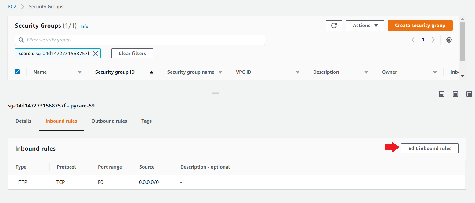
Task: Click the Create security group button
Action: click(420, 26)
